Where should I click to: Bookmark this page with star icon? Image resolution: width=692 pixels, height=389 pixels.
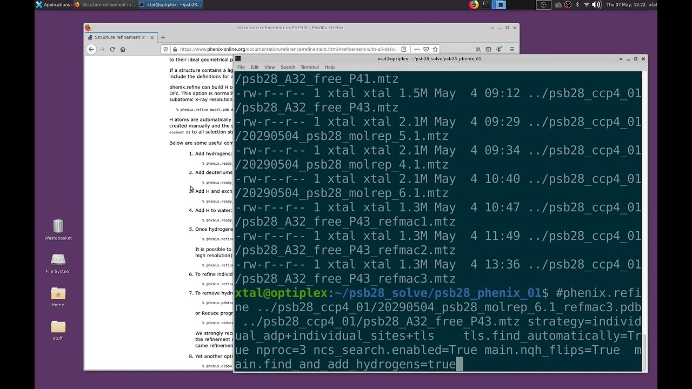[x=435, y=49]
